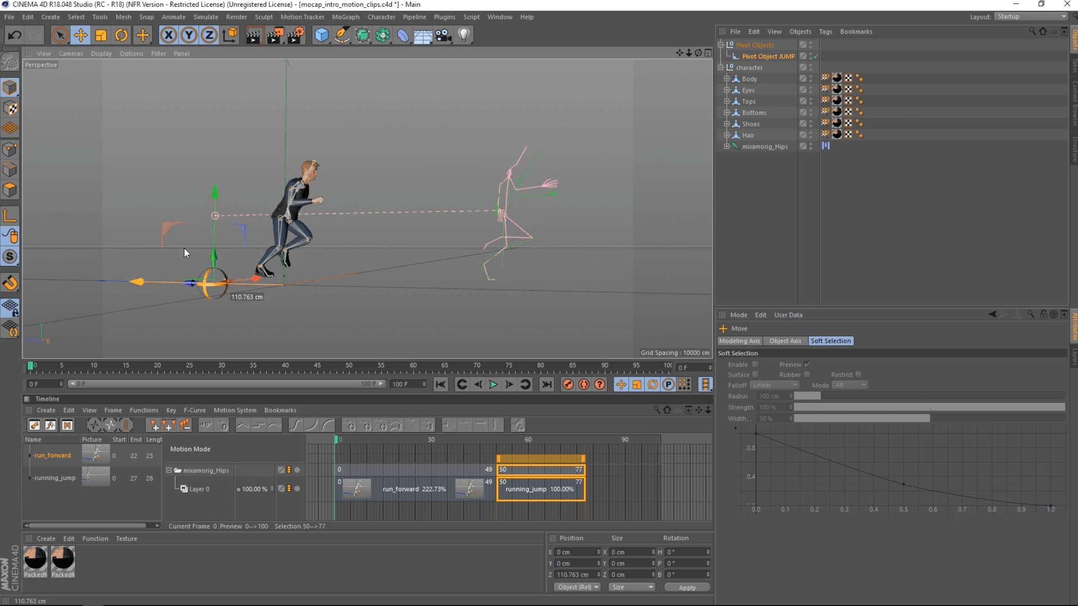Open the Camera object icon
The height and width of the screenshot is (606, 1078).
tap(443, 35)
